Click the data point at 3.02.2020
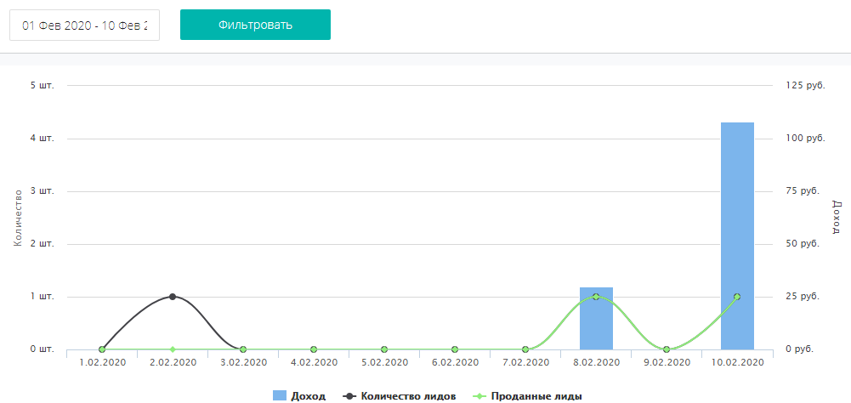 point(243,349)
